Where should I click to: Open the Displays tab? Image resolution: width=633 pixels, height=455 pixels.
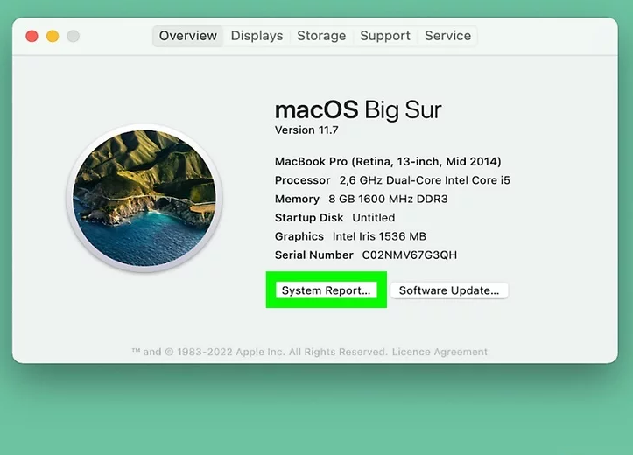coord(257,36)
